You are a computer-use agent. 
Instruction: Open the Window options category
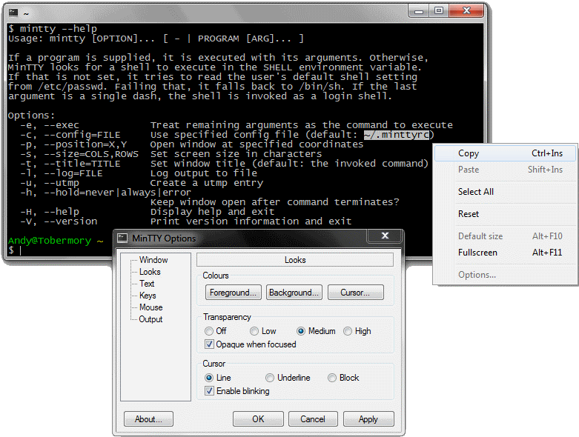point(153,260)
